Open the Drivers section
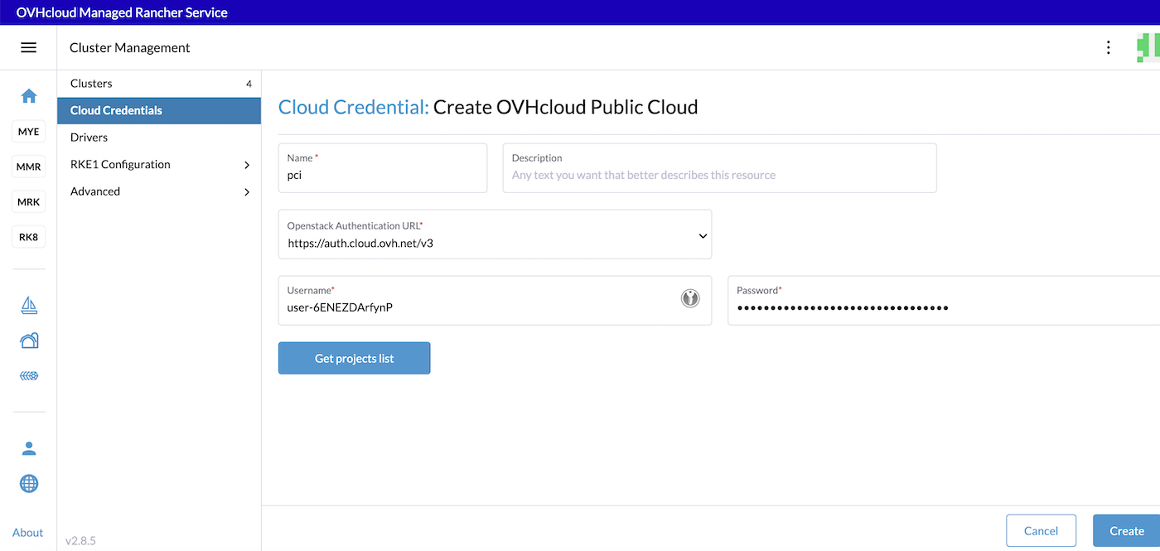This screenshot has width=1160, height=551. click(90, 137)
